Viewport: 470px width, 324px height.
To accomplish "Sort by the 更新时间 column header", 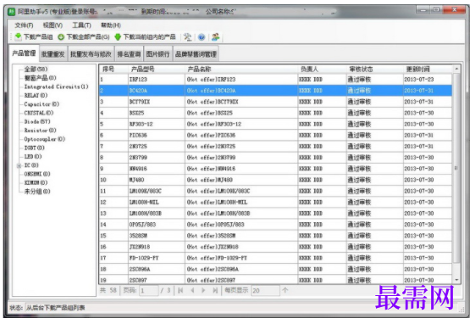I will click(428, 69).
